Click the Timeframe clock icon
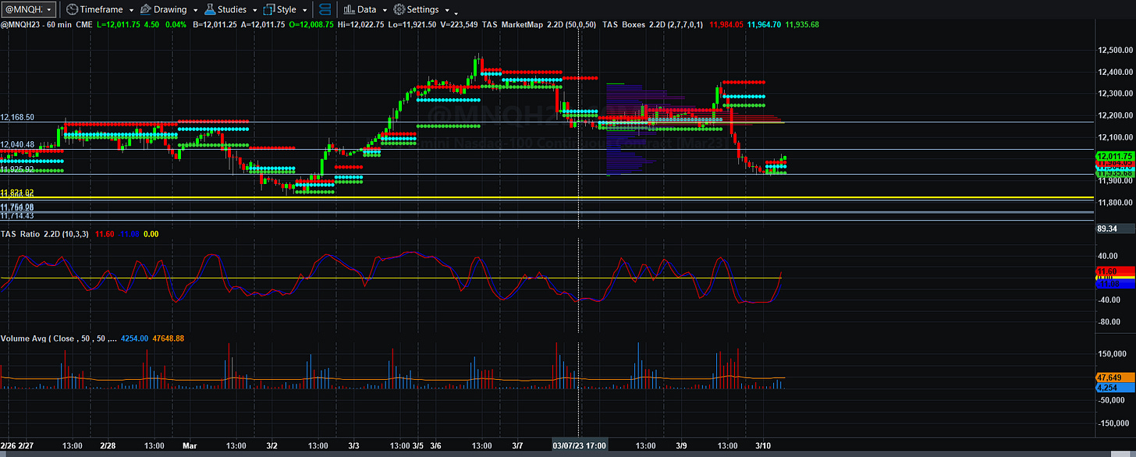The height and width of the screenshot is (457, 1136). 72,9
